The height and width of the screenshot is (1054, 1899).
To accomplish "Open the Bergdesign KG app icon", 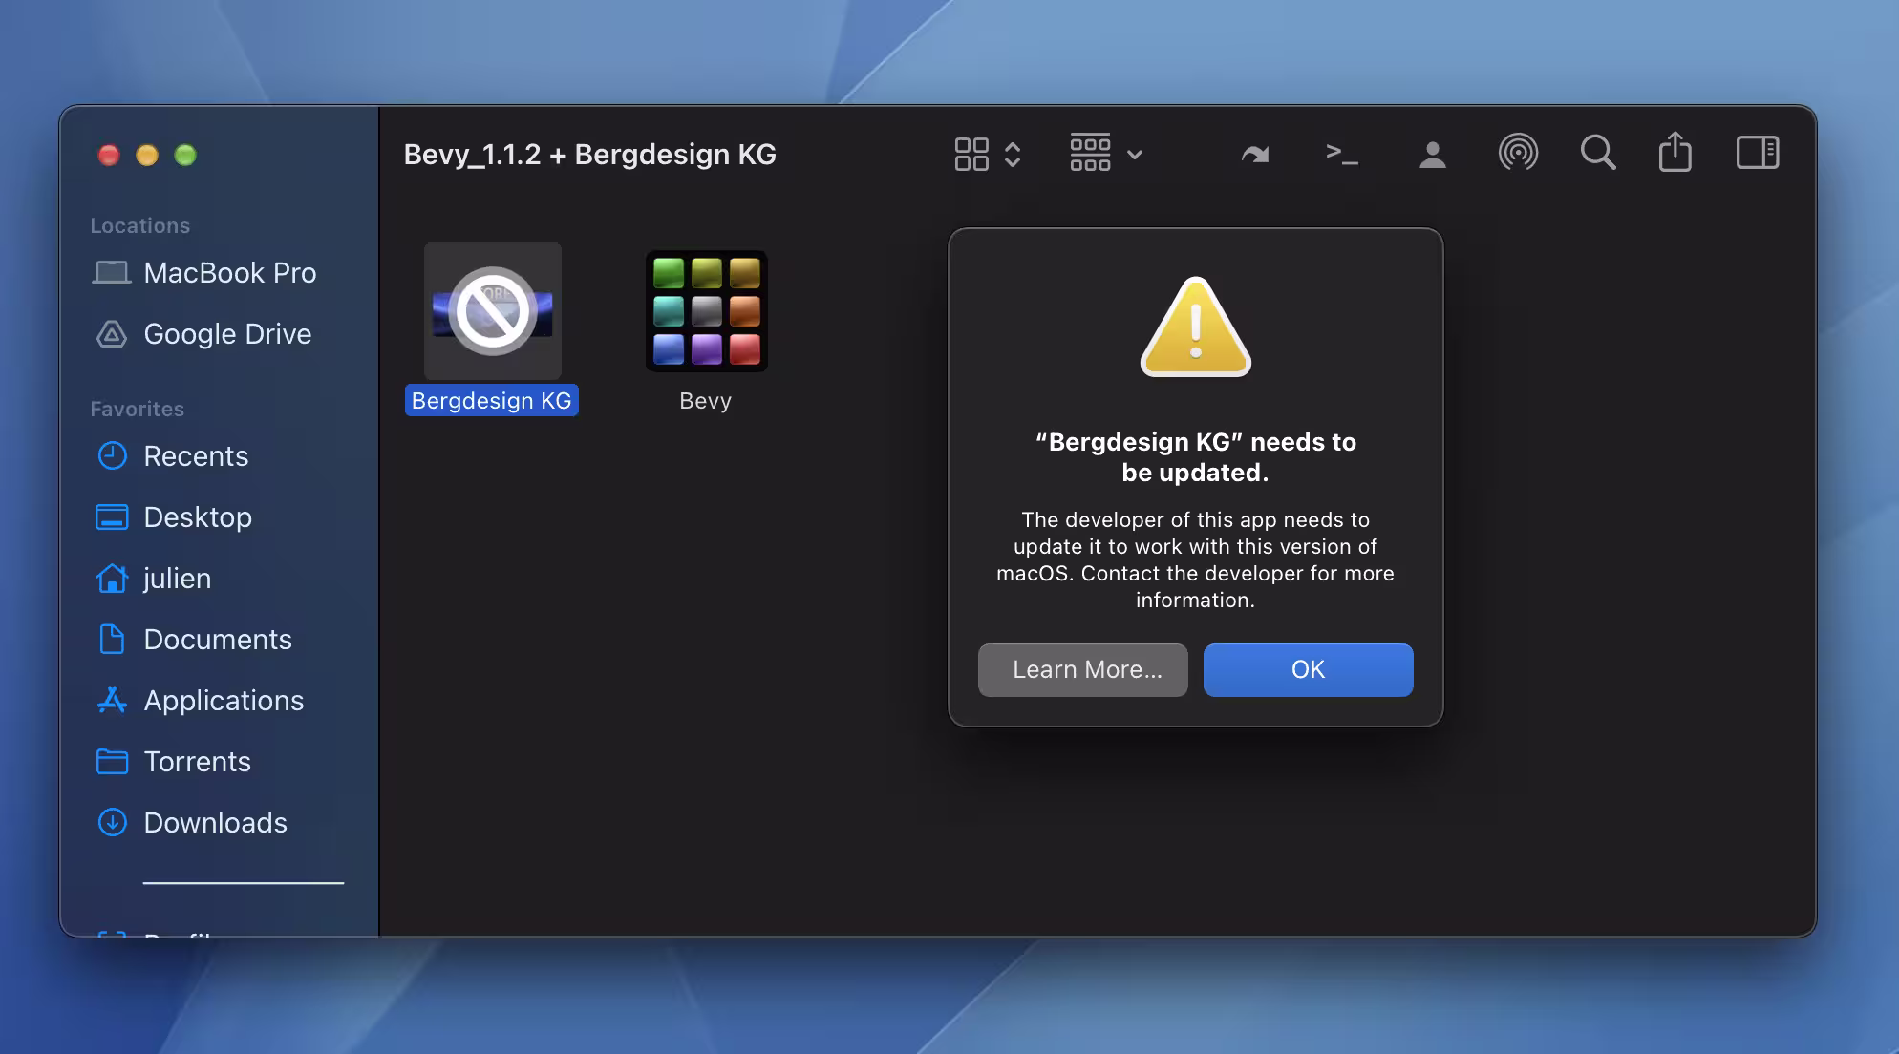I will [x=493, y=310].
